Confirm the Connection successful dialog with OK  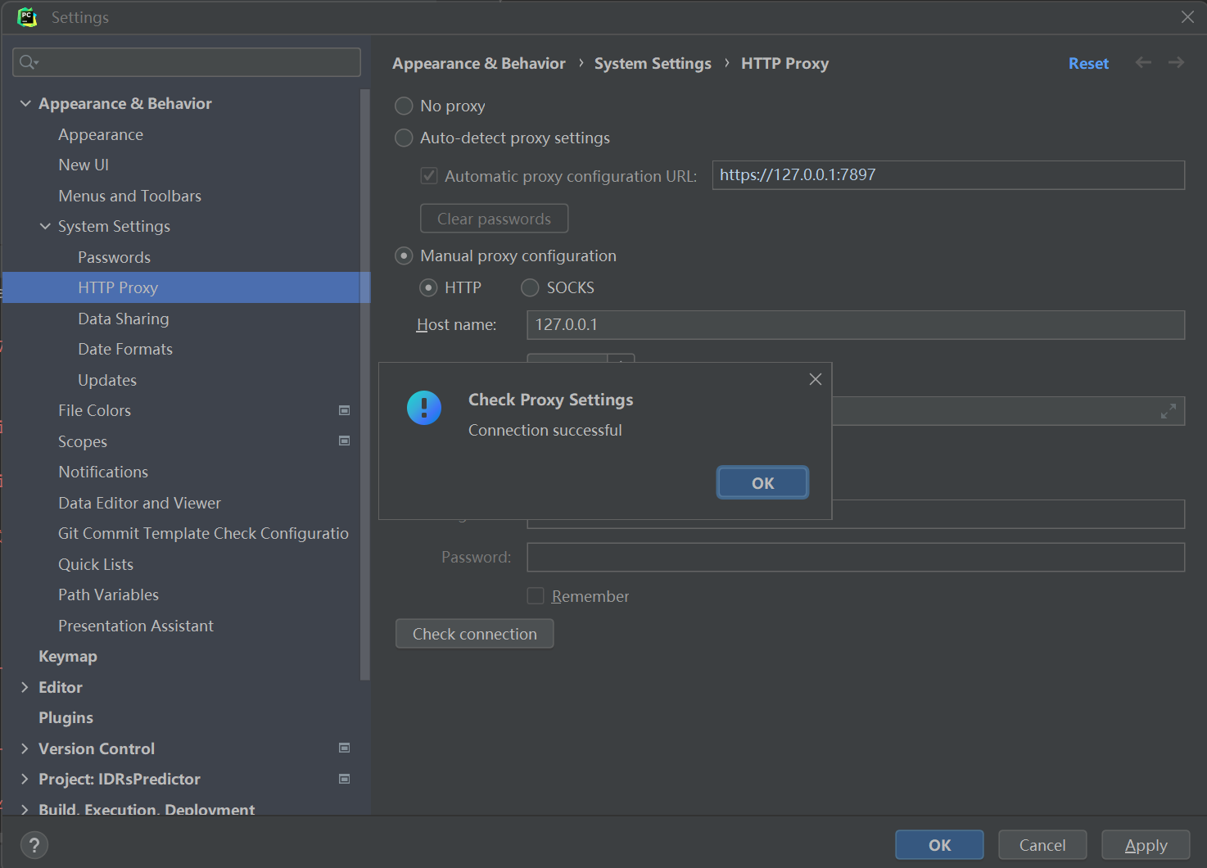tap(762, 482)
